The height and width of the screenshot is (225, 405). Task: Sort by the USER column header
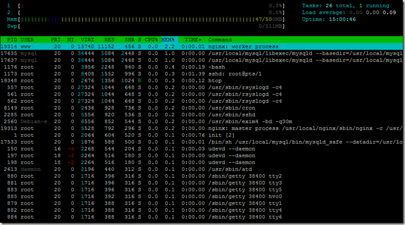[27, 40]
